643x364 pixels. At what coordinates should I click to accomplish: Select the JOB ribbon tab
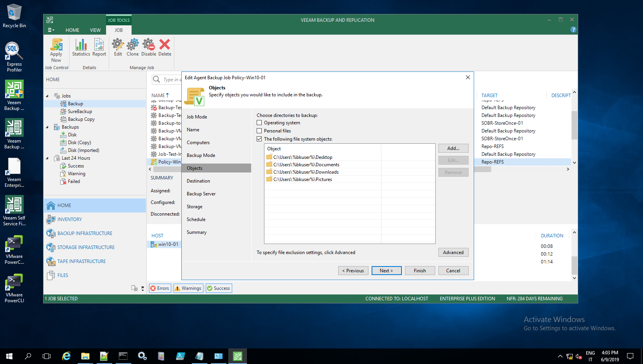119,30
